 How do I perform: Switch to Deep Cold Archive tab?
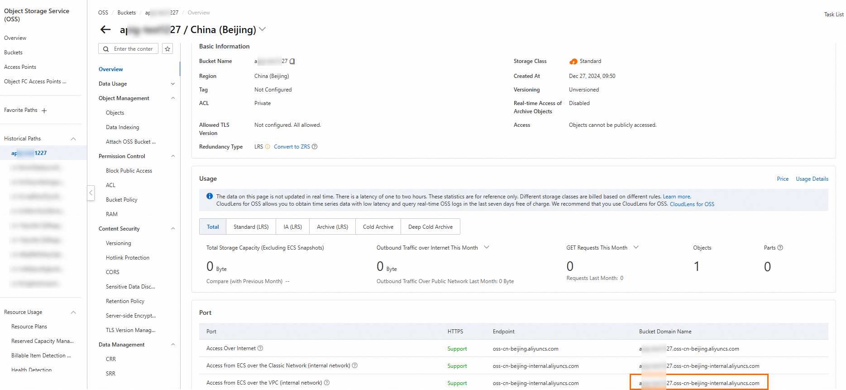point(430,226)
